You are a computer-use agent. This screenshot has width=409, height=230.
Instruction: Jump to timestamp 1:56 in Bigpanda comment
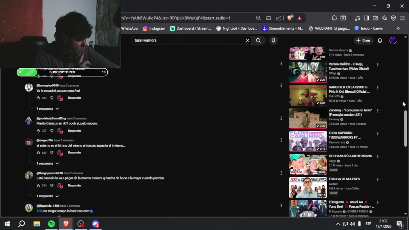pyautogui.click(x=39, y=211)
